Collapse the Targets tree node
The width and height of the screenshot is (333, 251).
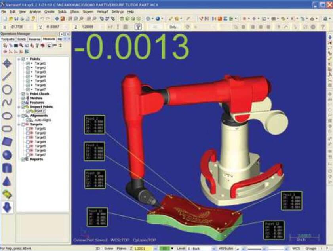19,124
